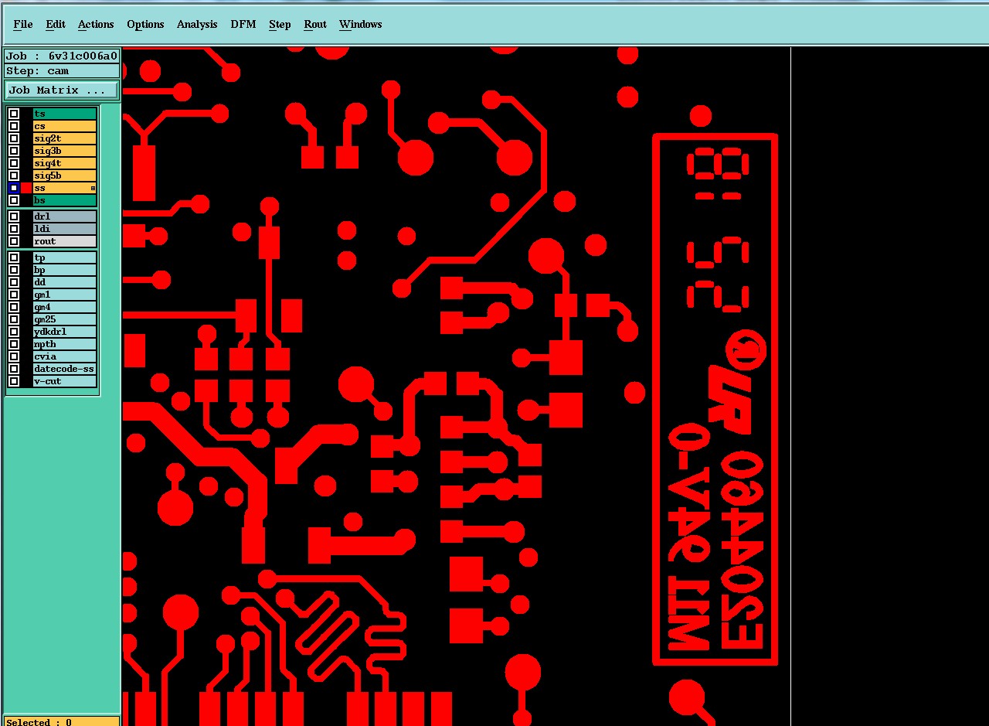Toggle the dd layer checkbox
The width and height of the screenshot is (989, 726).
14,282
